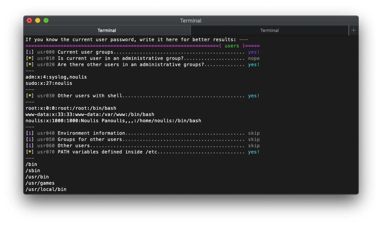
Task: Select the sudo:x:27:noulis group line
Action: [49, 83]
